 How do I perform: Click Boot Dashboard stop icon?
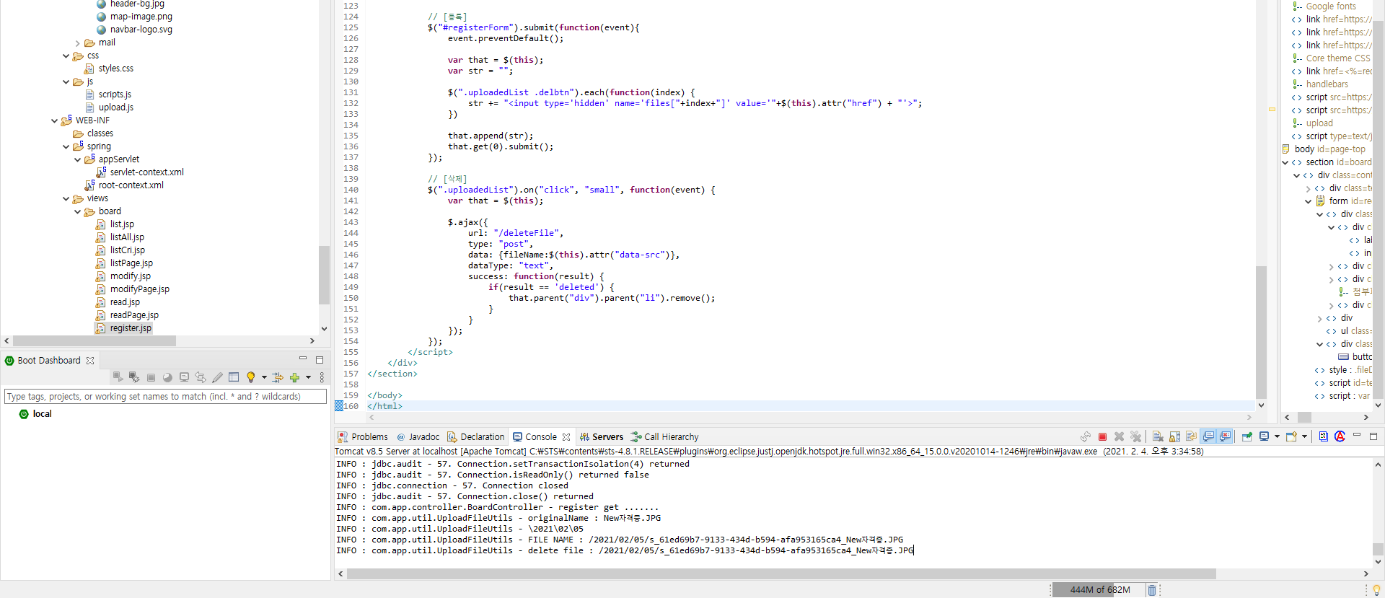tap(151, 377)
